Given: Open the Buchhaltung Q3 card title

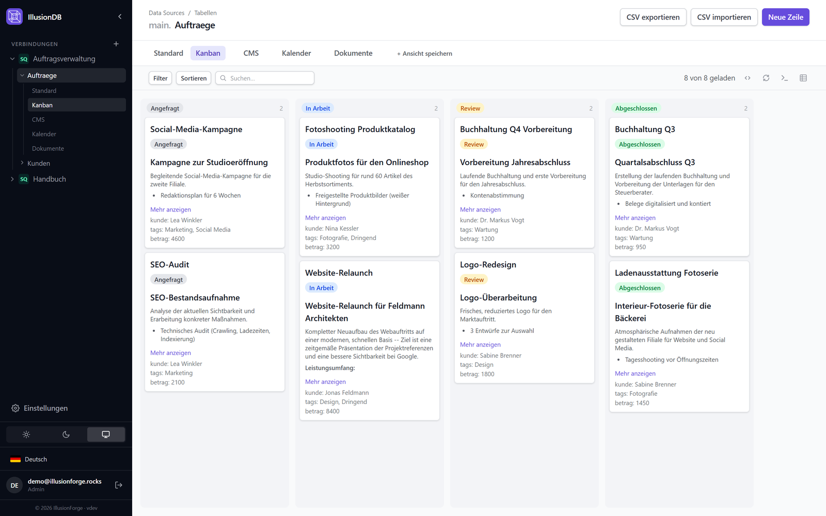Looking at the screenshot, I should [645, 130].
